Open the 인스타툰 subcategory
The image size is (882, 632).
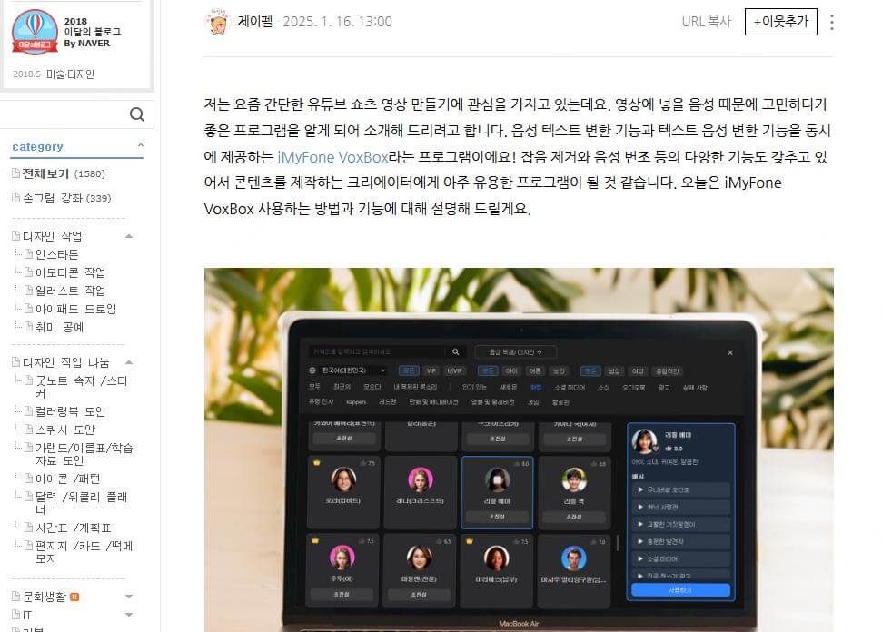(x=57, y=254)
